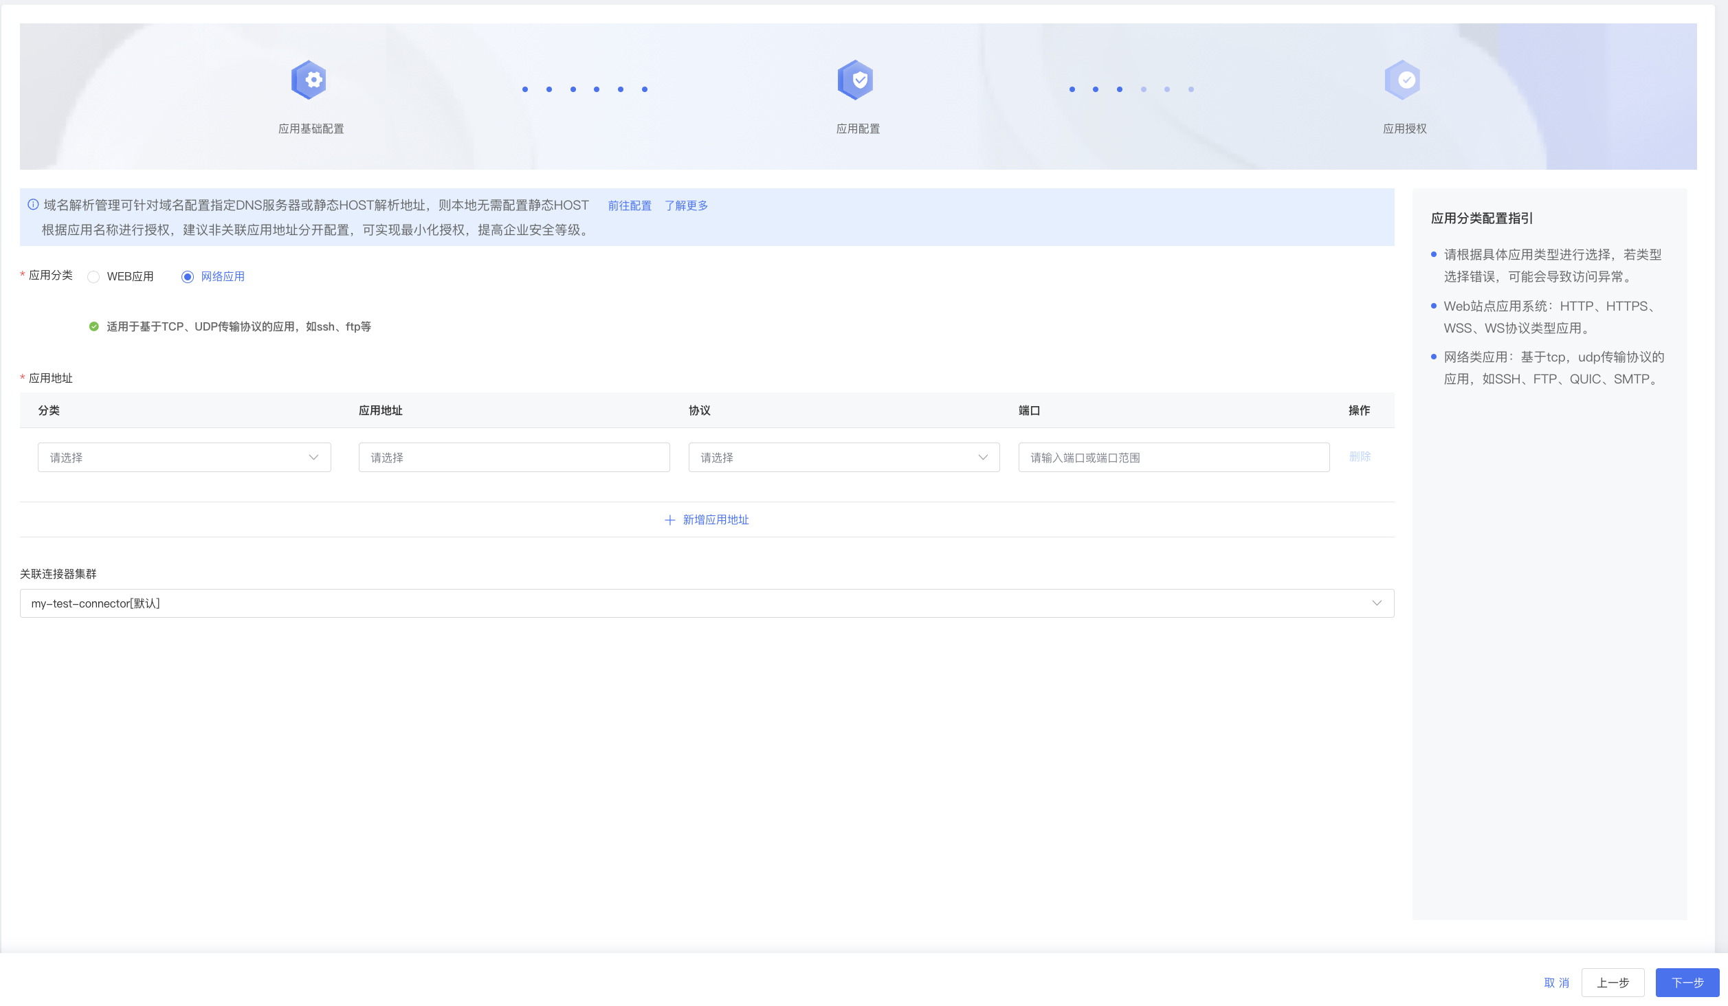Image resolution: width=1728 pixels, height=1006 pixels.
Task: Click the 应用分类配置指引 heading
Action: (x=1482, y=219)
